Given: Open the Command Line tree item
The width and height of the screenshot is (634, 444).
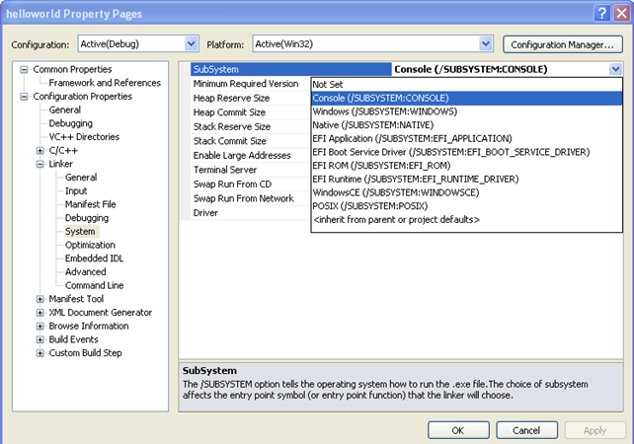Looking at the screenshot, I should [x=94, y=285].
